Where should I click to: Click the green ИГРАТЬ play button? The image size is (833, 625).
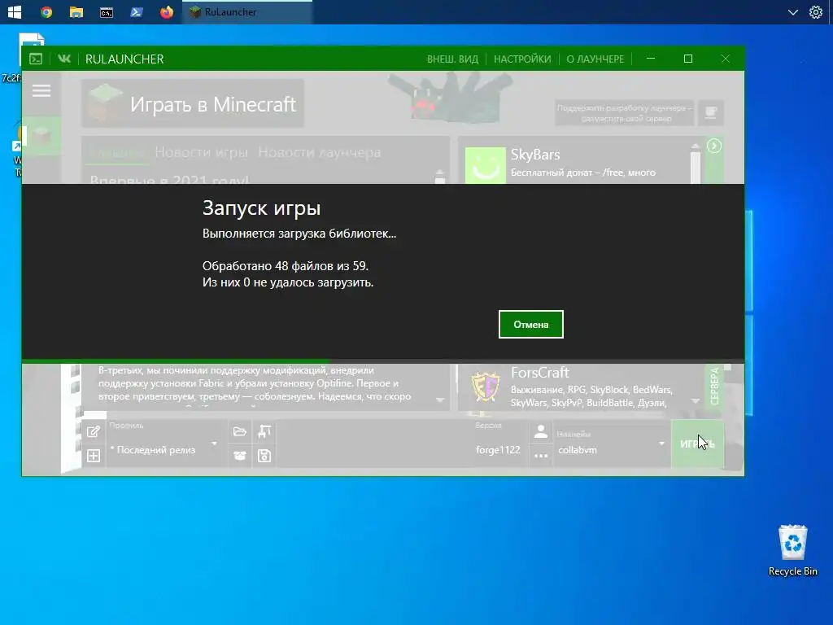coord(697,444)
